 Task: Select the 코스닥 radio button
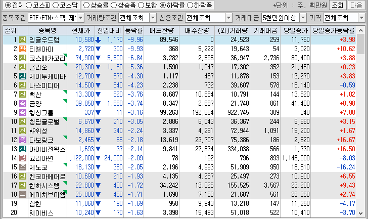[56, 5]
